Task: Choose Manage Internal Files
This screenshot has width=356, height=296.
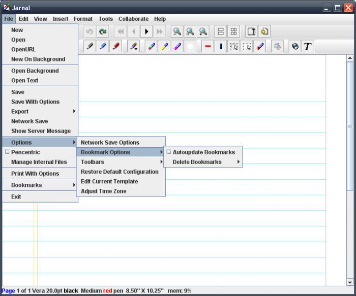Action: (x=40, y=162)
